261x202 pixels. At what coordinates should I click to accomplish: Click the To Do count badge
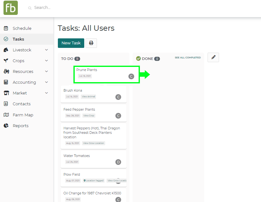pyautogui.click(x=77, y=59)
